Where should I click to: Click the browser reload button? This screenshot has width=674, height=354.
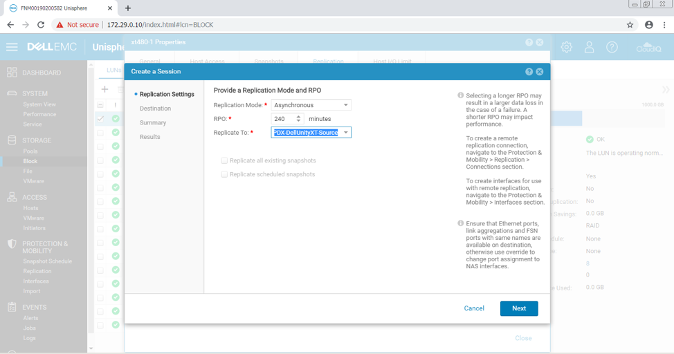pos(41,25)
